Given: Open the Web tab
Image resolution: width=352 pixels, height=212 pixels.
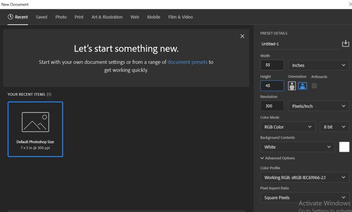Looking at the screenshot, I should pos(135,17).
